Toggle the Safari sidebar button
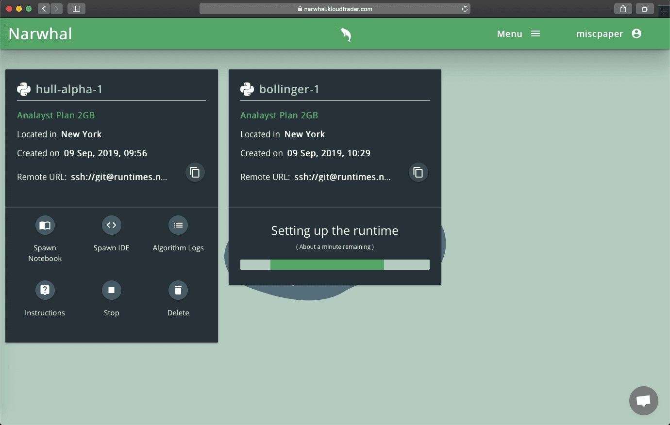This screenshot has width=670, height=425. (76, 9)
